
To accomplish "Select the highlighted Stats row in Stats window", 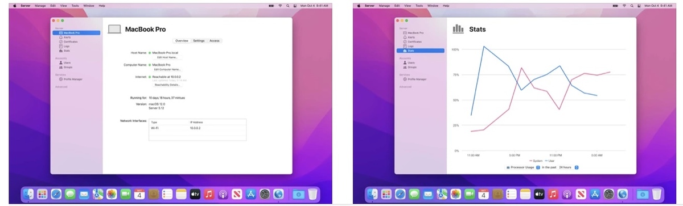I will (420, 51).
